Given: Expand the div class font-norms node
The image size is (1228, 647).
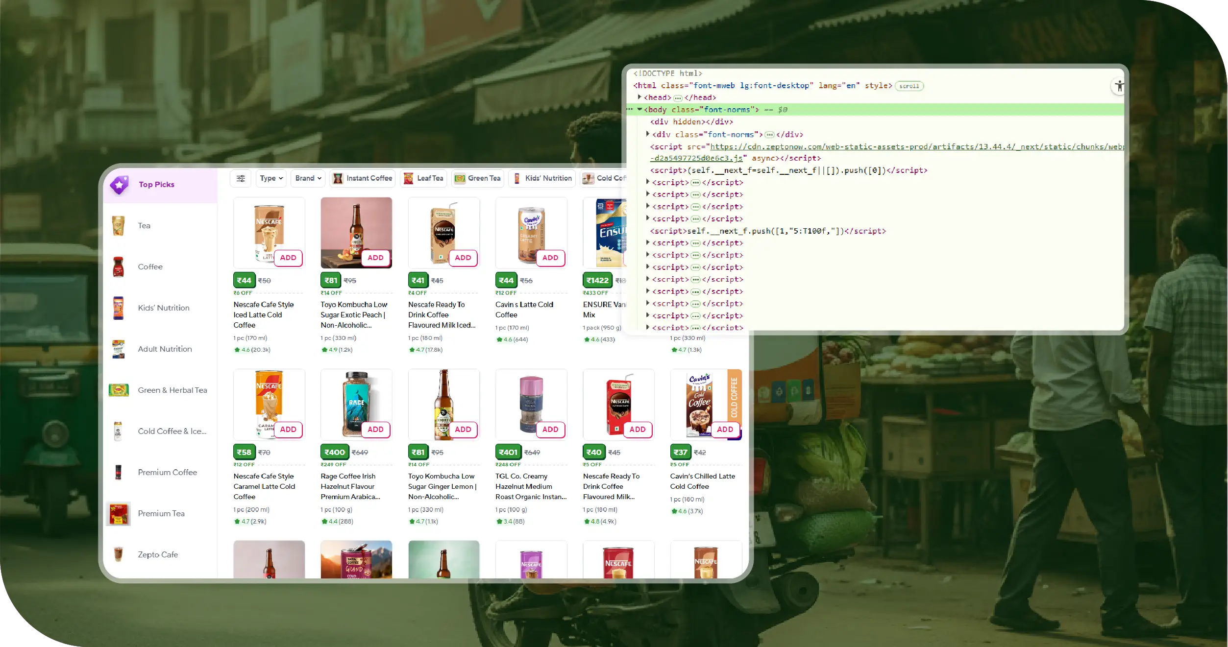Looking at the screenshot, I should coord(647,134).
